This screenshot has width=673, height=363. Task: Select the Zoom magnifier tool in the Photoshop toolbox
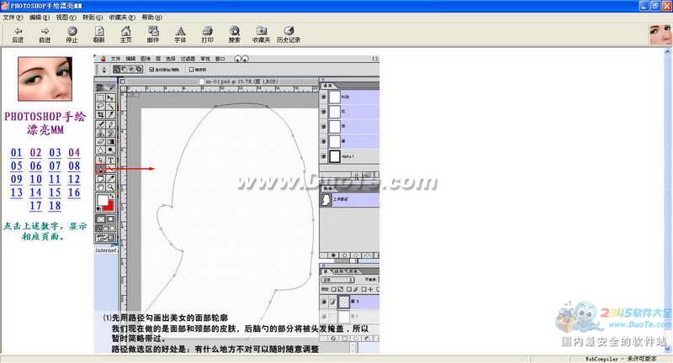click(111, 187)
